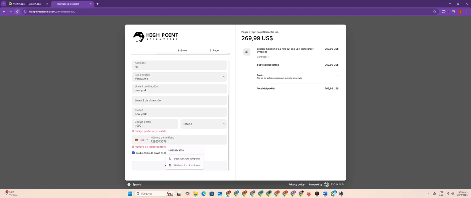Reload the checkout page
The image size is (471, 198).
(17, 12)
